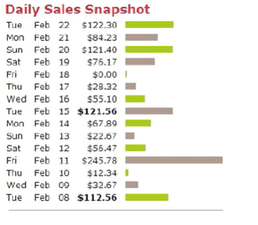Click the $84.23 sales amount
The image size is (258, 225).
click(102, 37)
